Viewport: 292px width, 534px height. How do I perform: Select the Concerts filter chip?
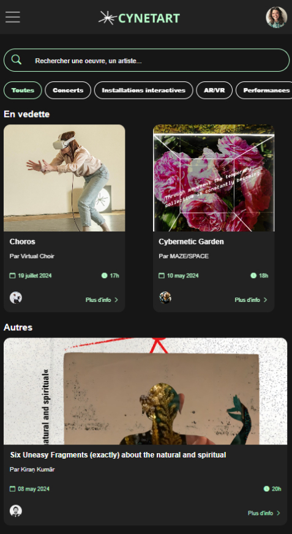pos(68,90)
